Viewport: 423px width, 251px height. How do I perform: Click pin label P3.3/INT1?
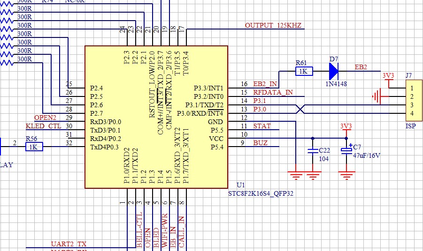208,88
